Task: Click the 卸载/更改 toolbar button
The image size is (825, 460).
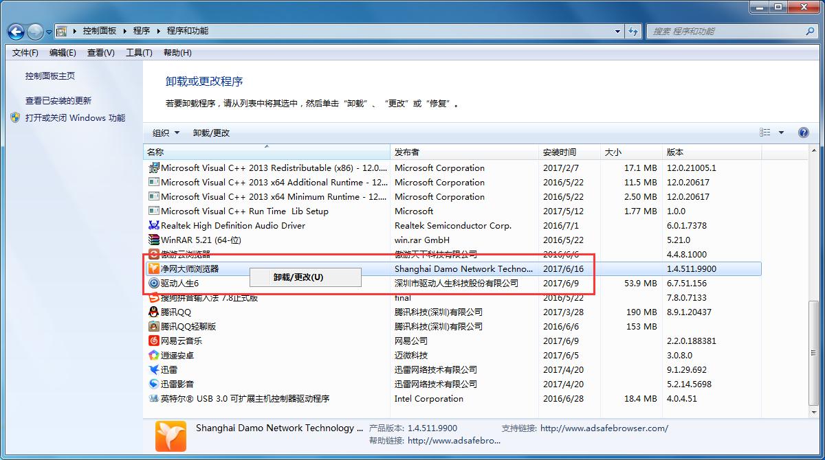Action: tap(211, 133)
